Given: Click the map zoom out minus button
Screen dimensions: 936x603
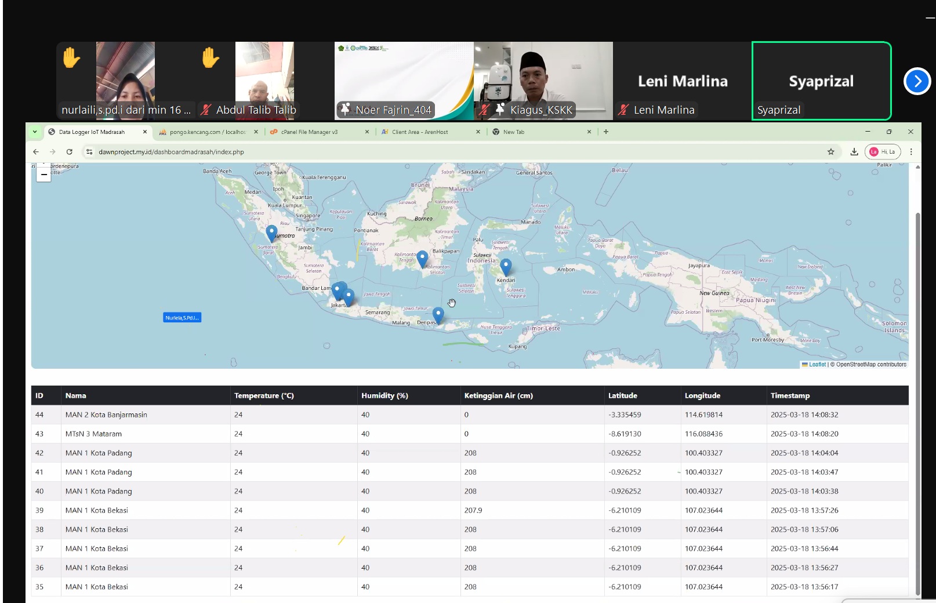Looking at the screenshot, I should click(x=43, y=175).
